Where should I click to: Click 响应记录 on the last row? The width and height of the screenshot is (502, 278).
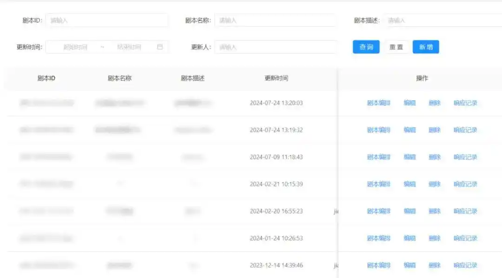coord(465,265)
